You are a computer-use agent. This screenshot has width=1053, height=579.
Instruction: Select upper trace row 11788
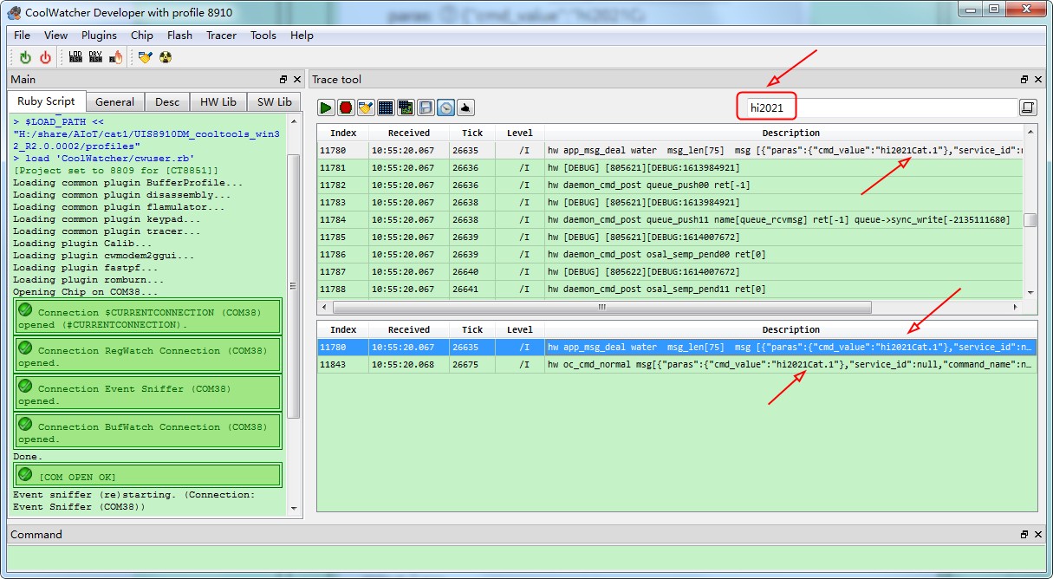click(x=670, y=289)
